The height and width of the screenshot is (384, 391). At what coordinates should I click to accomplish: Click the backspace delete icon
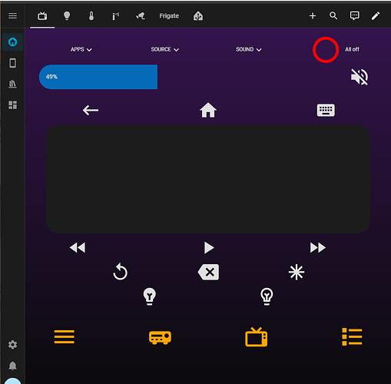pyautogui.click(x=208, y=272)
